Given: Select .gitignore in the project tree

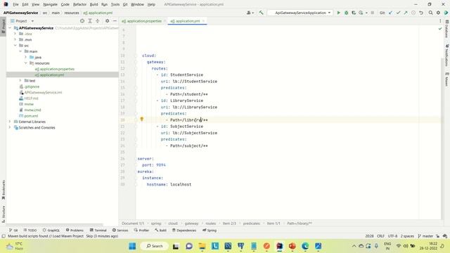Looking at the screenshot, I should pyautogui.click(x=32, y=86).
